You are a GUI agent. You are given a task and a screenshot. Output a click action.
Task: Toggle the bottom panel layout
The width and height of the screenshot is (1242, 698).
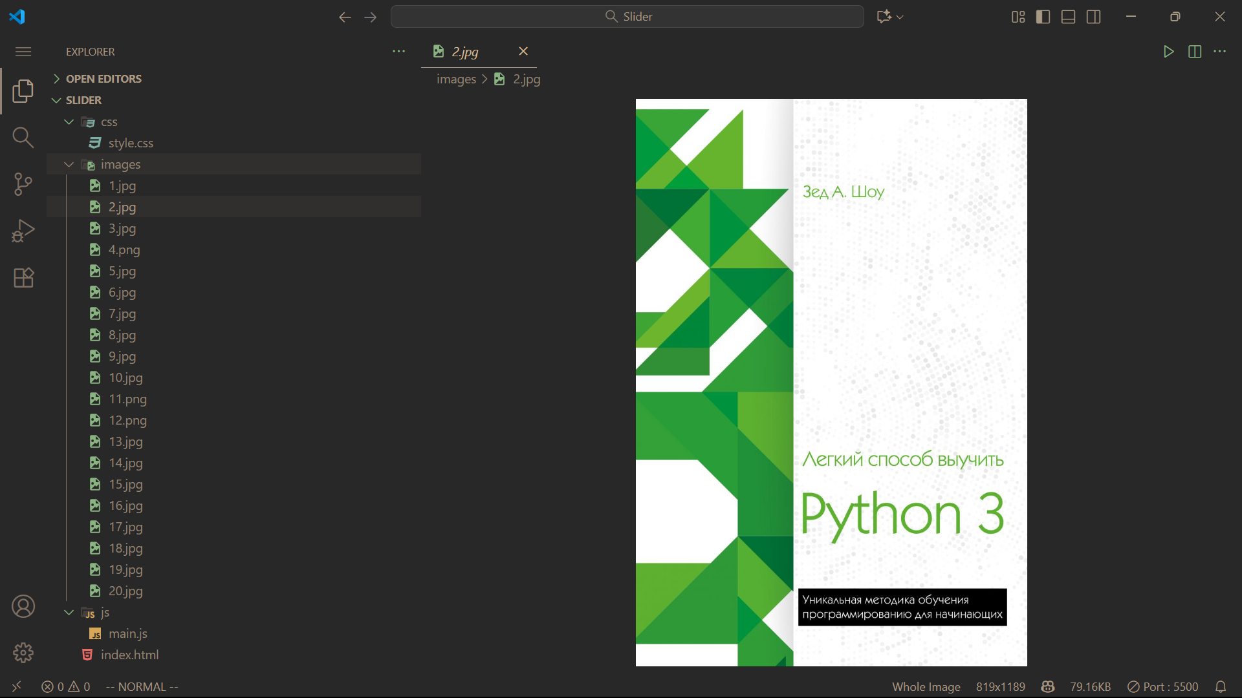click(x=1068, y=17)
